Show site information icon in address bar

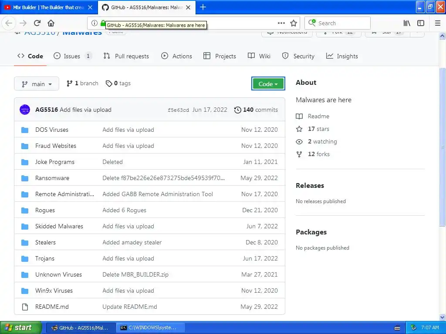pos(95,23)
